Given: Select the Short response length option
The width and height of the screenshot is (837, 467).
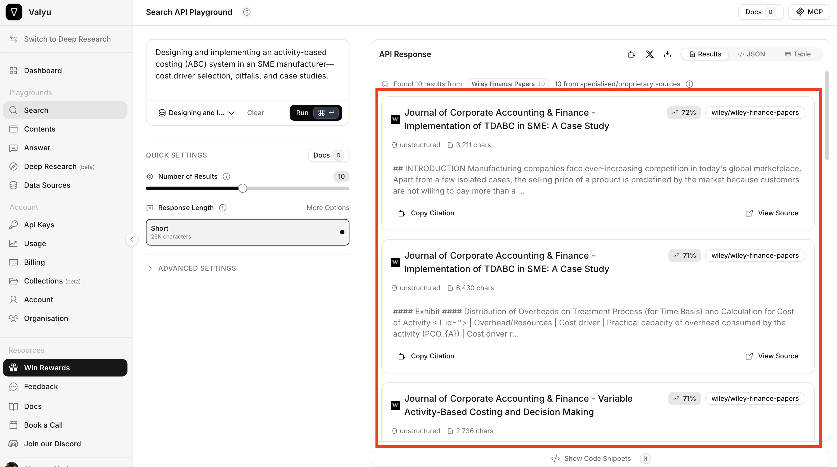Looking at the screenshot, I should [x=248, y=232].
